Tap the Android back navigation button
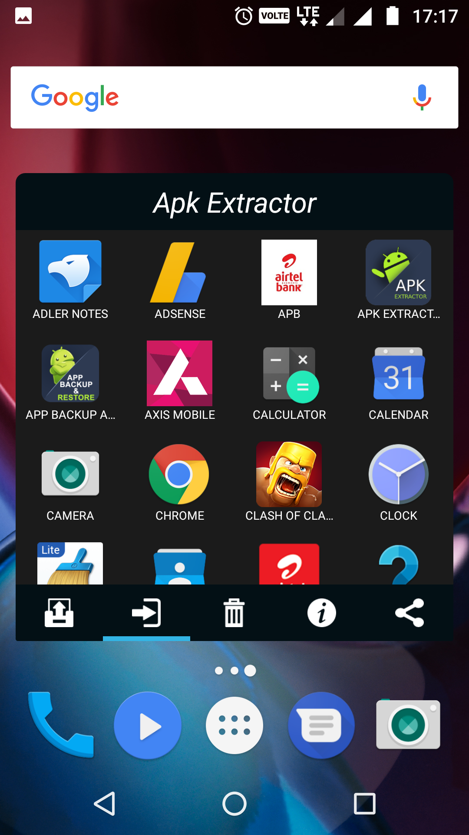Screen dimensions: 469x835 point(105,803)
